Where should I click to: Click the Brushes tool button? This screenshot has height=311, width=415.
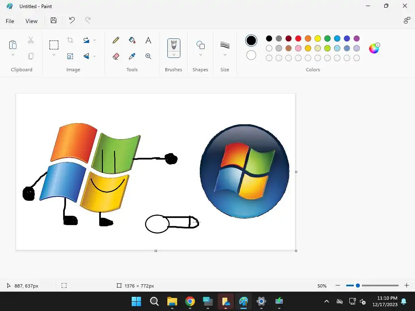click(x=173, y=45)
